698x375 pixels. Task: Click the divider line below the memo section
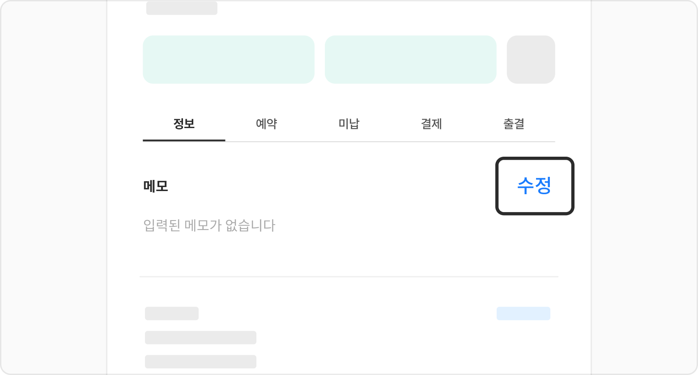coord(349,277)
